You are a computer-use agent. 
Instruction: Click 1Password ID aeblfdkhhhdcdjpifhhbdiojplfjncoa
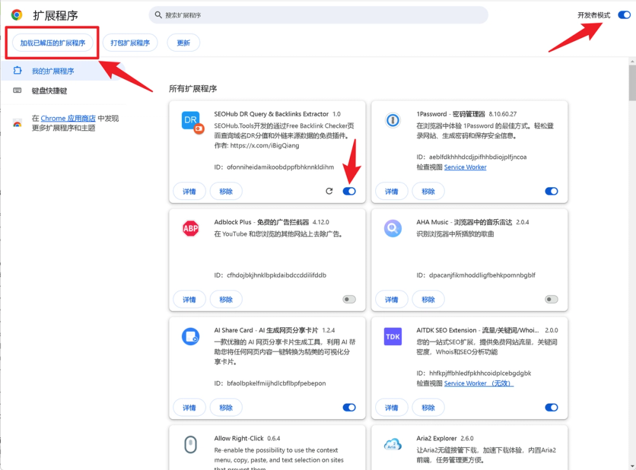[x=478, y=157]
